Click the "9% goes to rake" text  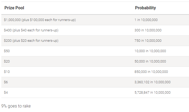coord(16,106)
